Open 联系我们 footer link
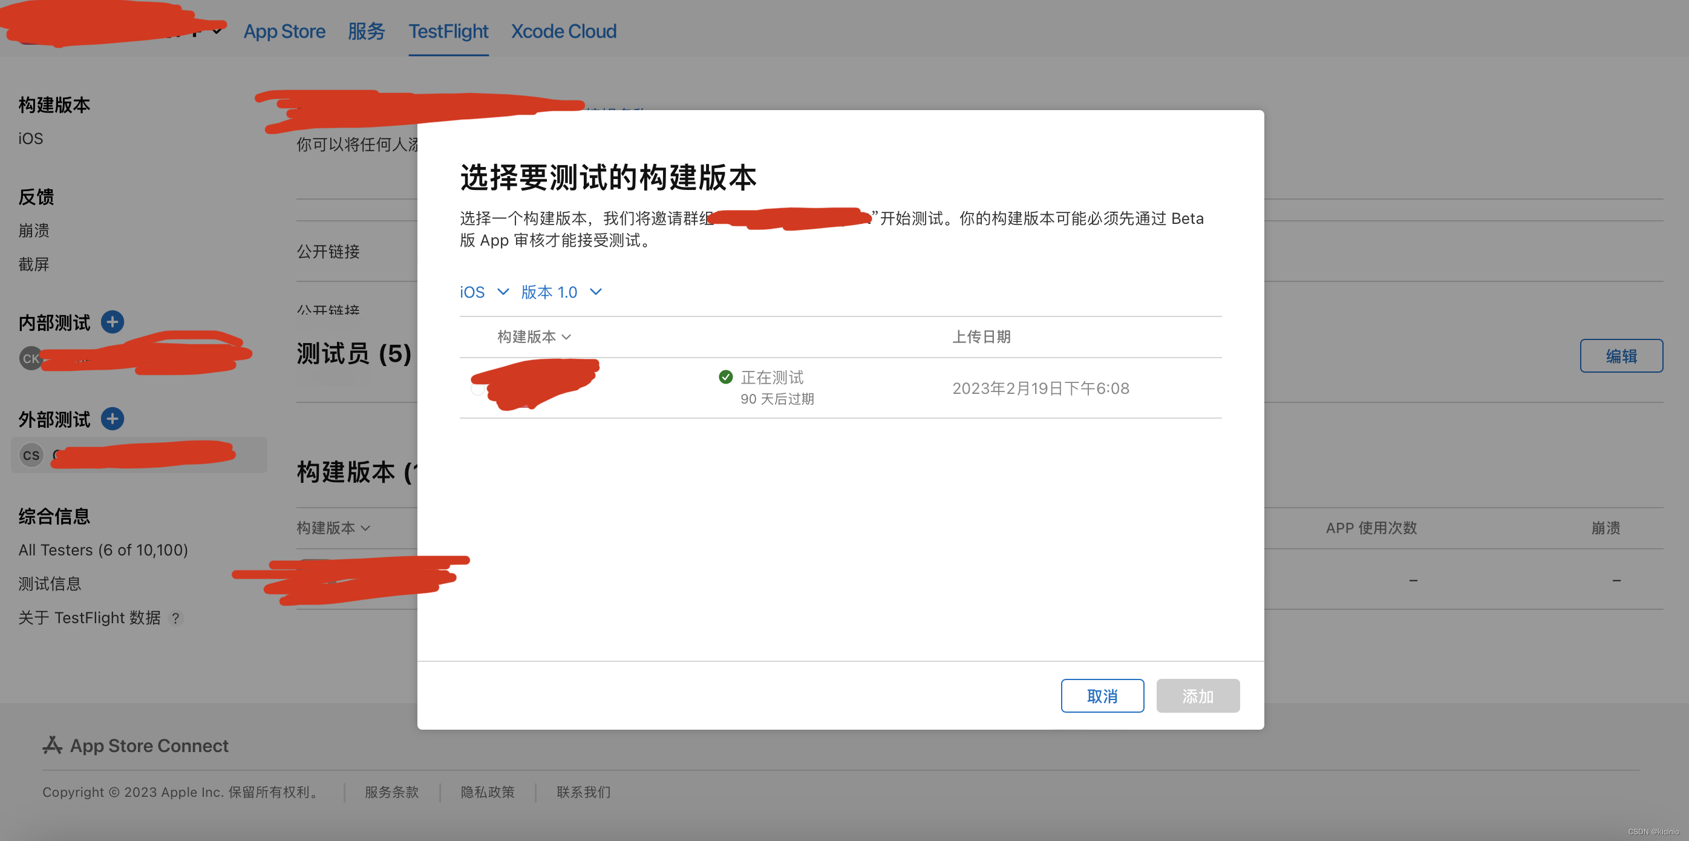Screen dimensions: 1689x841 [x=584, y=792]
